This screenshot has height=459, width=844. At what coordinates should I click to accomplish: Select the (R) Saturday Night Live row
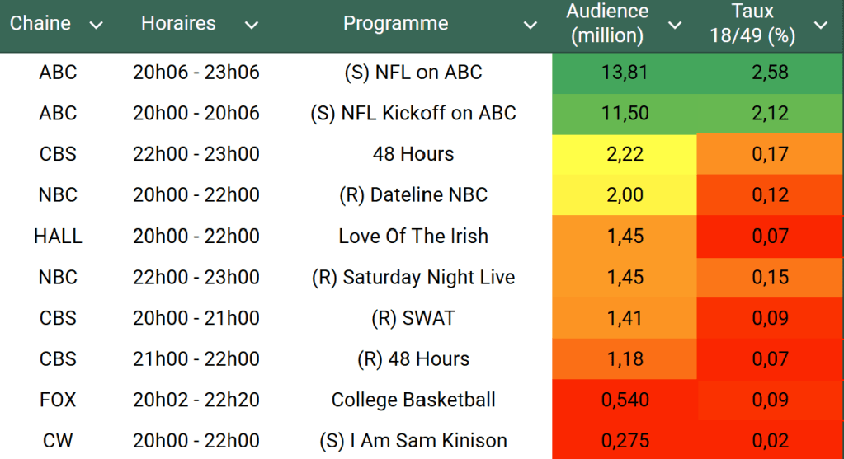(x=413, y=278)
